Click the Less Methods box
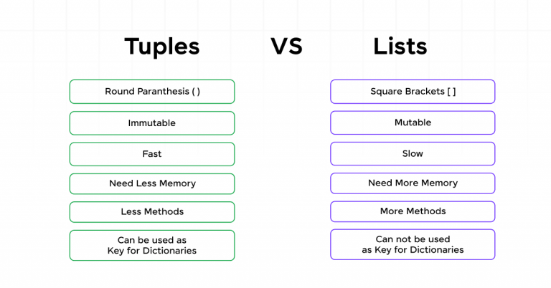 152,212
